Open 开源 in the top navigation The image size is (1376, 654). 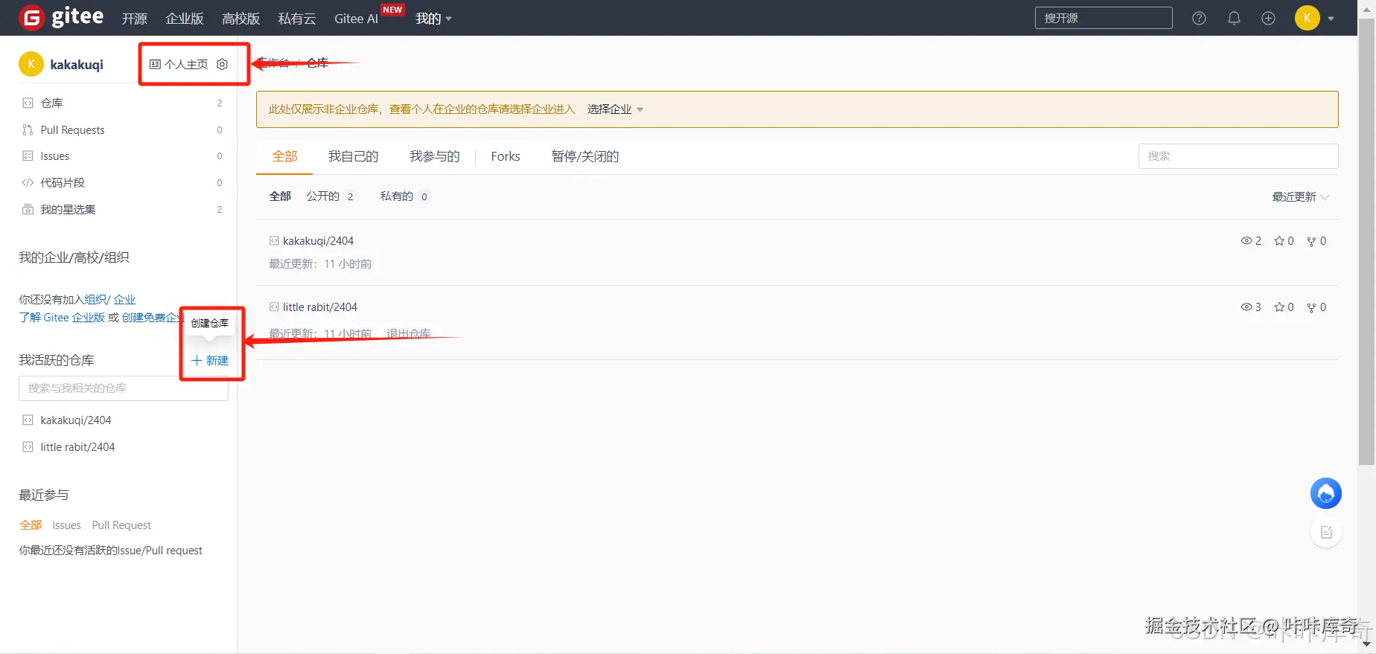tap(135, 19)
